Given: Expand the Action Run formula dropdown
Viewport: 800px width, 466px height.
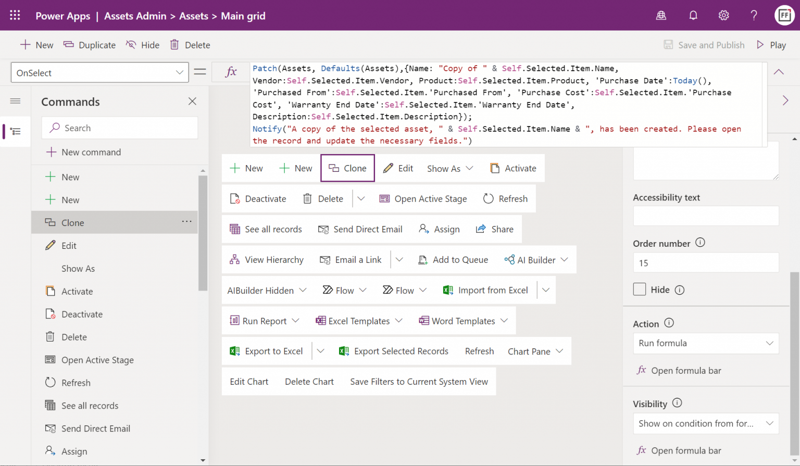Looking at the screenshot, I should tap(705, 343).
